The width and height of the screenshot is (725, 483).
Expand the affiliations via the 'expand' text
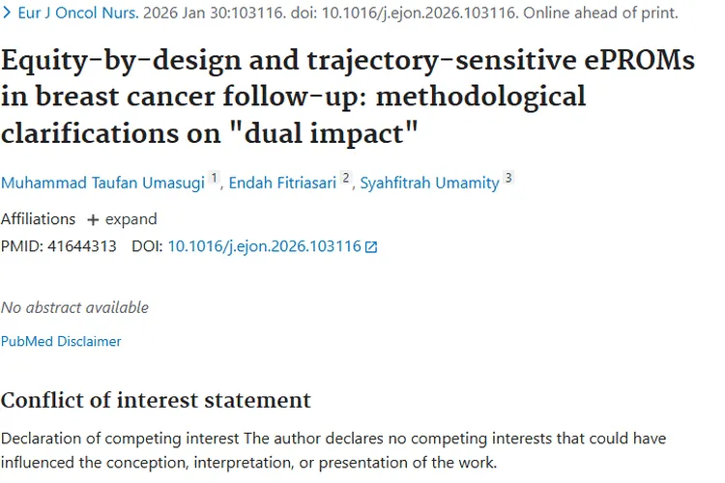coord(130,219)
